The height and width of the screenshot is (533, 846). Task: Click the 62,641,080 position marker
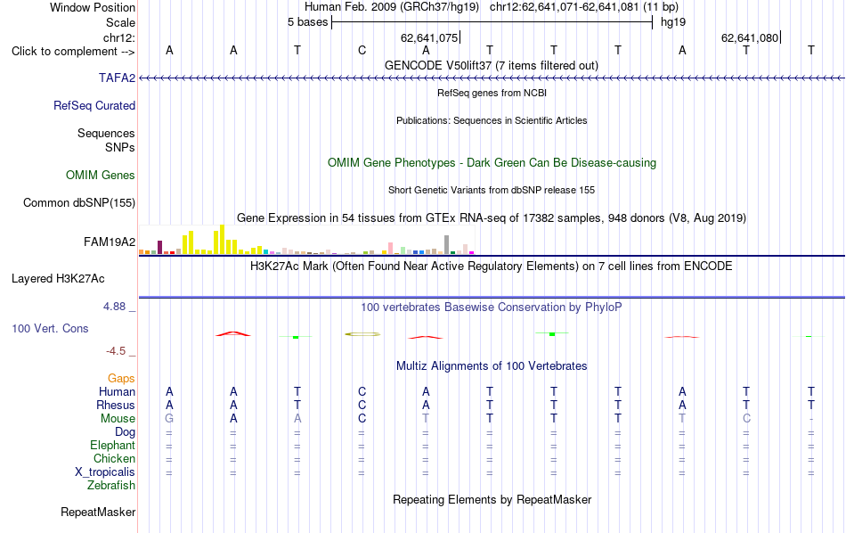tap(751, 37)
